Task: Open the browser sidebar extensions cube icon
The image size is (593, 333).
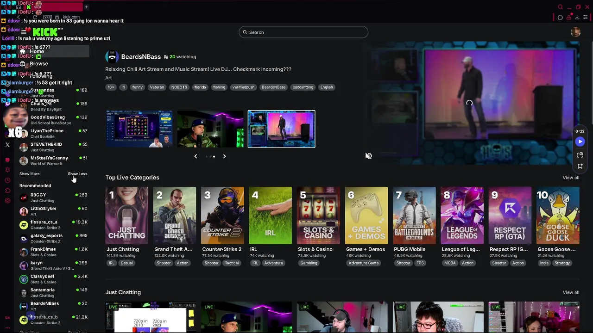Action: 7,190
